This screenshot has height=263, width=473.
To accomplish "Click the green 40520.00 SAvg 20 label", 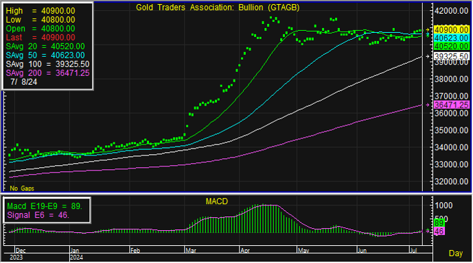I will (451, 47).
